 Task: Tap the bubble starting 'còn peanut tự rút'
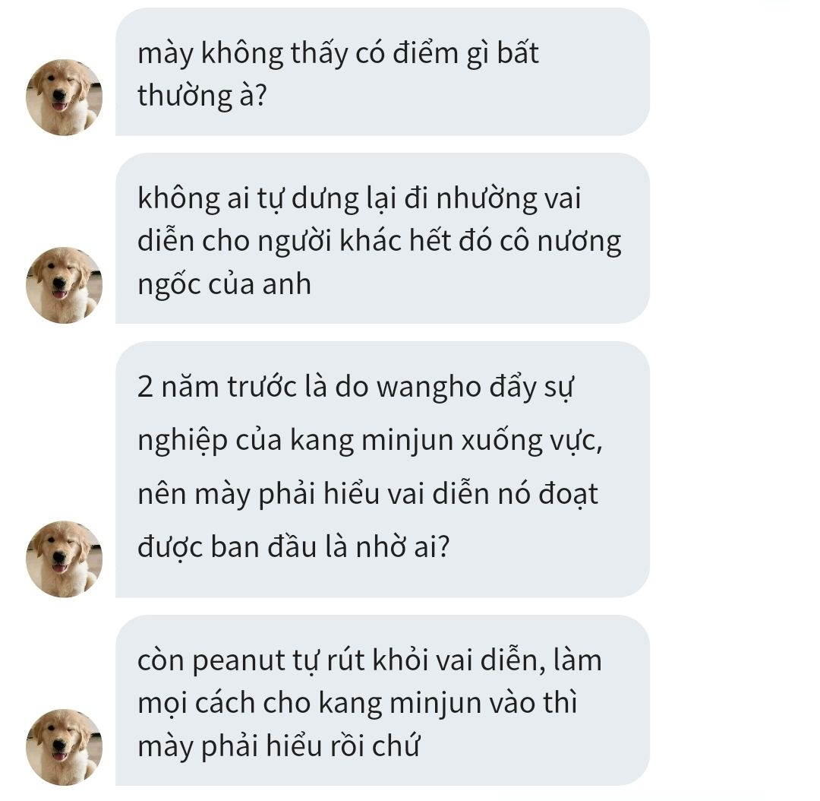coord(382,701)
